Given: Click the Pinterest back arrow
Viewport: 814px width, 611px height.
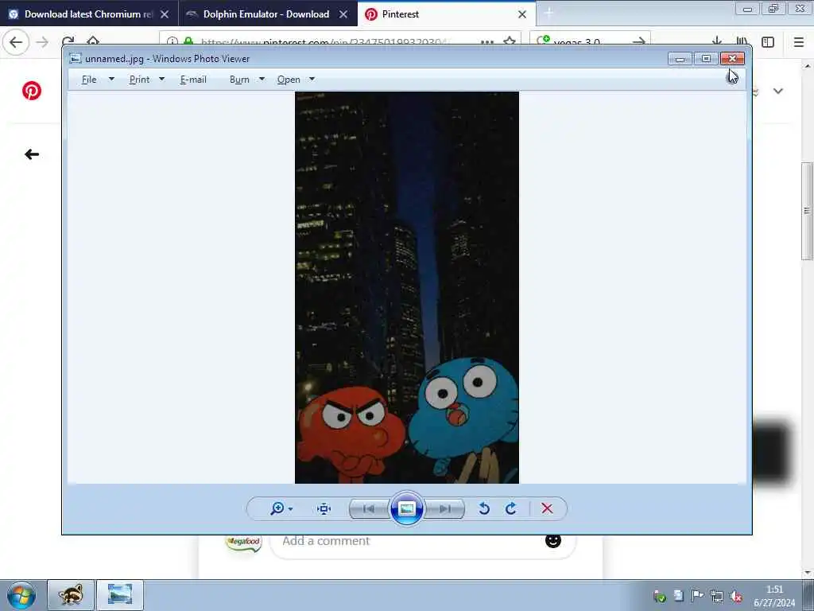Looking at the screenshot, I should click(32, 154).
